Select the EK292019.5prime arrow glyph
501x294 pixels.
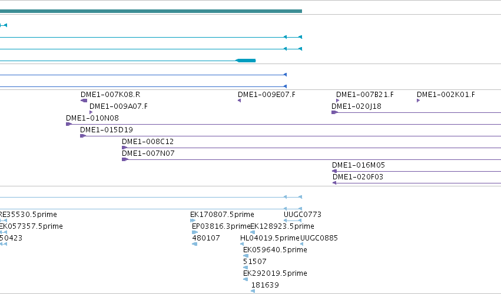[245, 279]
